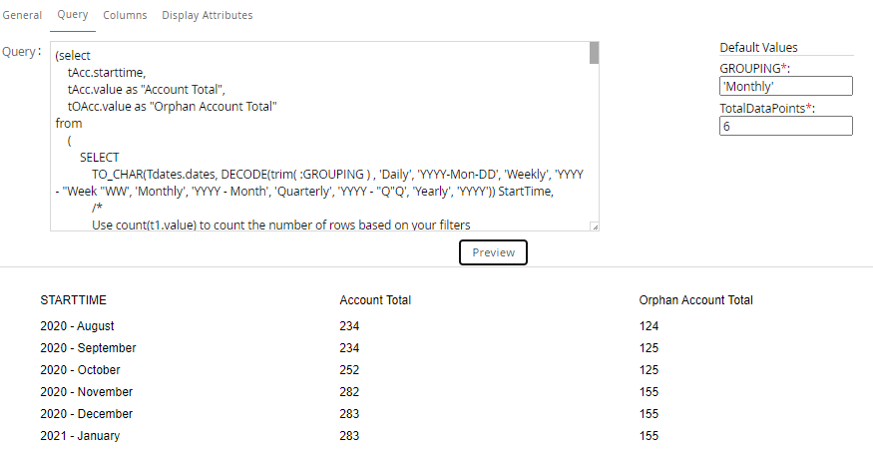Click the query editor scrollbar thumb
The height and width of the screenshot is (458, 873).
tap(594, 53)
